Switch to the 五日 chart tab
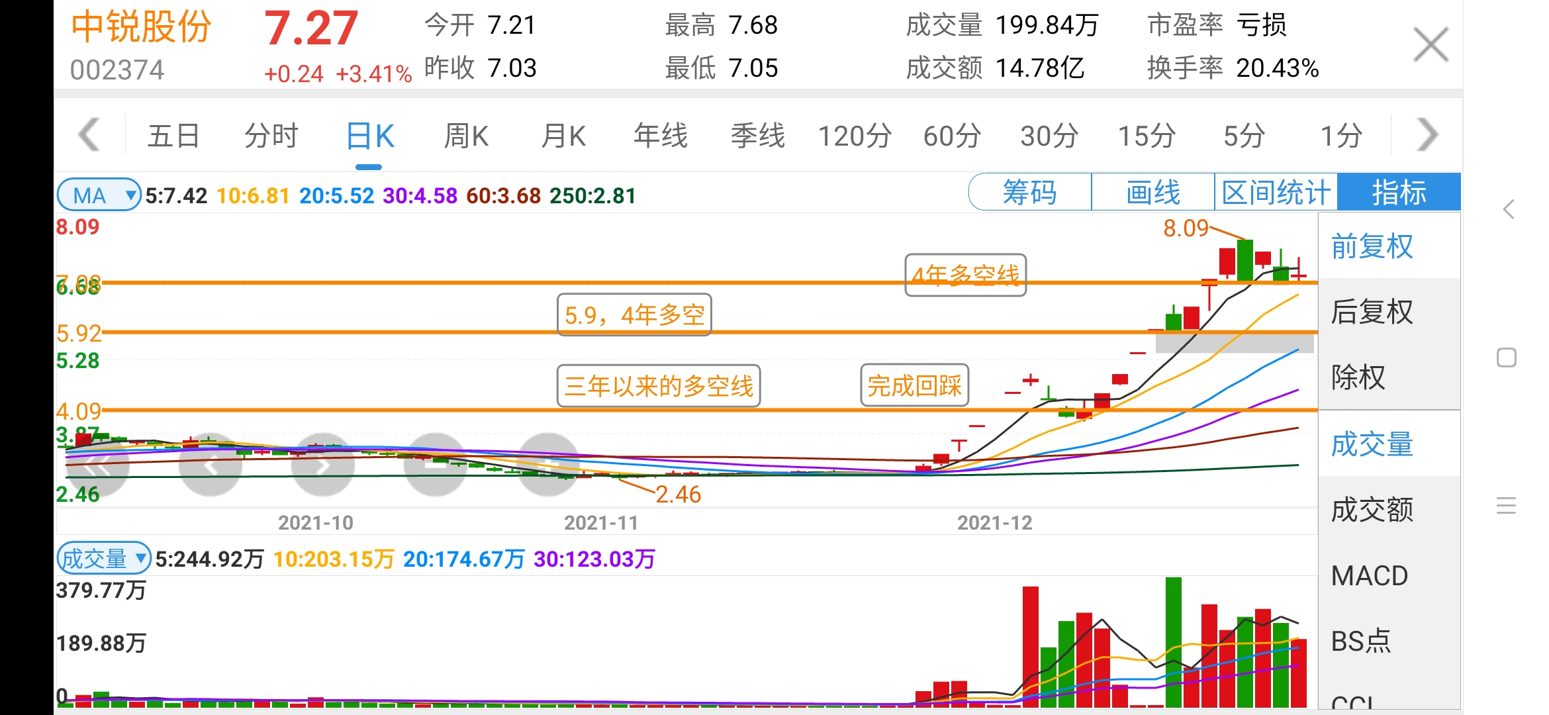 tap(173, 136)
